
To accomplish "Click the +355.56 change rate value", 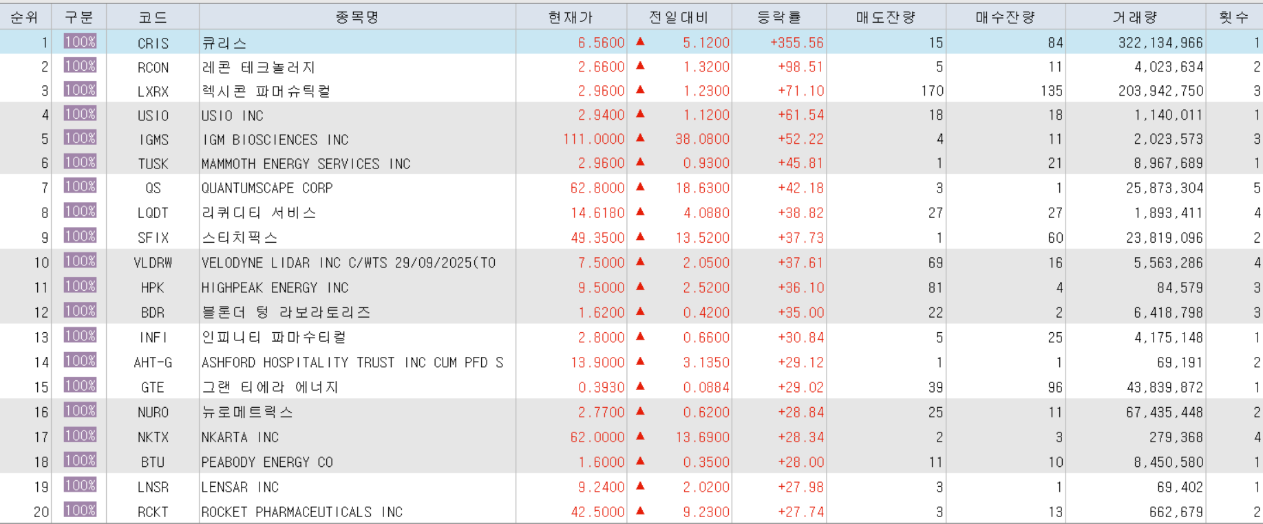I will click(x=797, y=43).
